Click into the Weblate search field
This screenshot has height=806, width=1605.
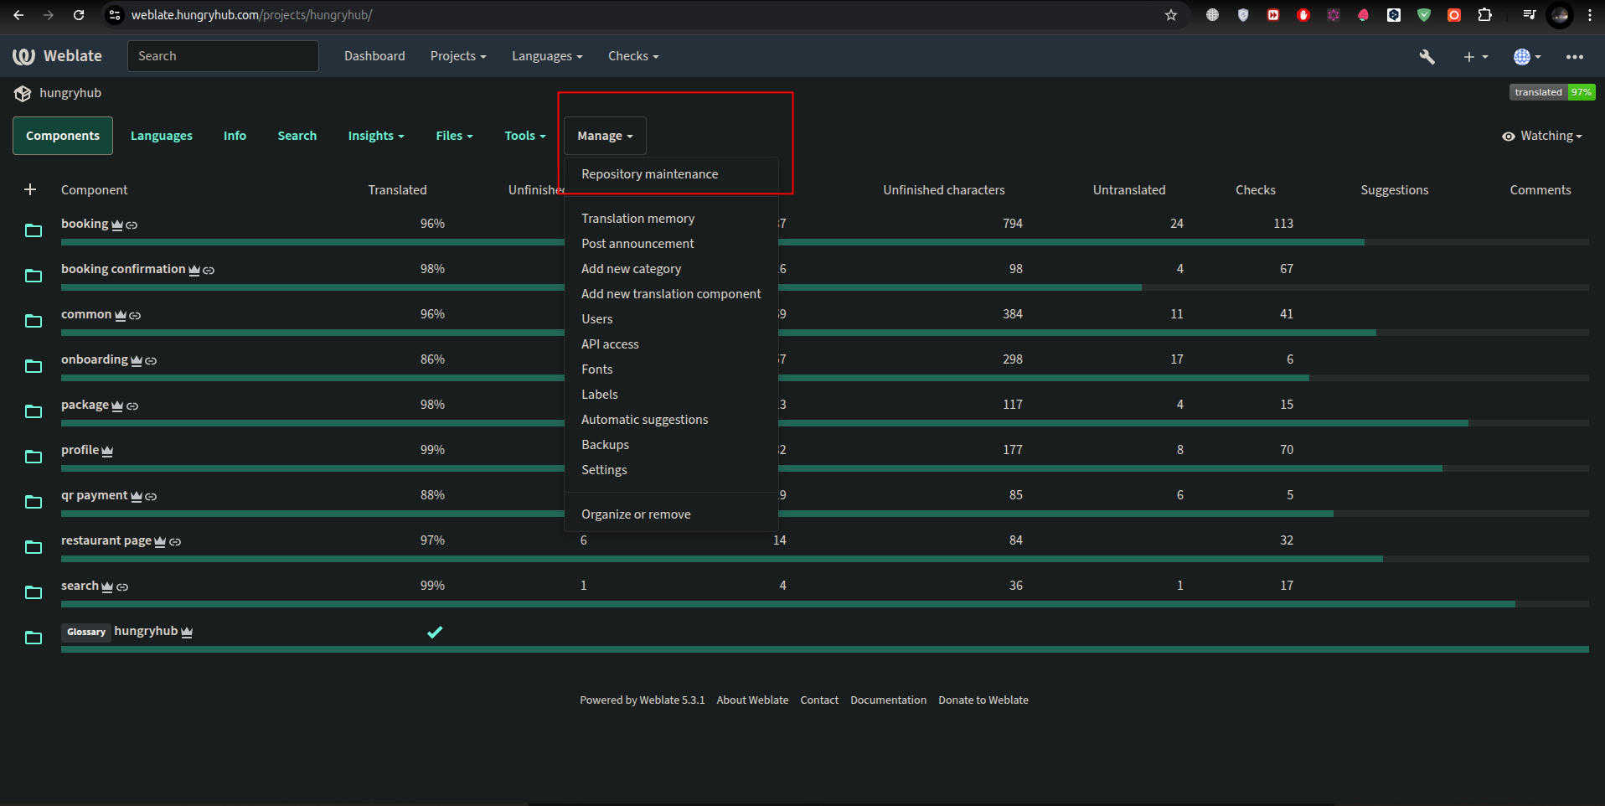(223, 56)
